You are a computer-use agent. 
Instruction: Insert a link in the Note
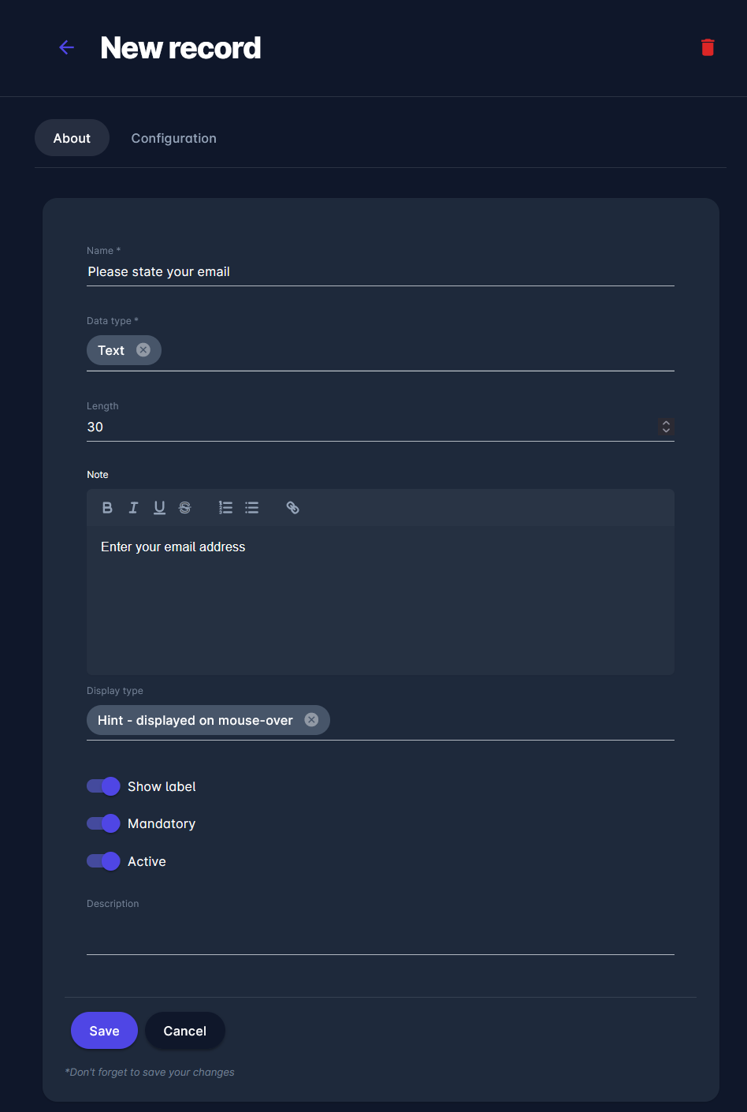292,508
